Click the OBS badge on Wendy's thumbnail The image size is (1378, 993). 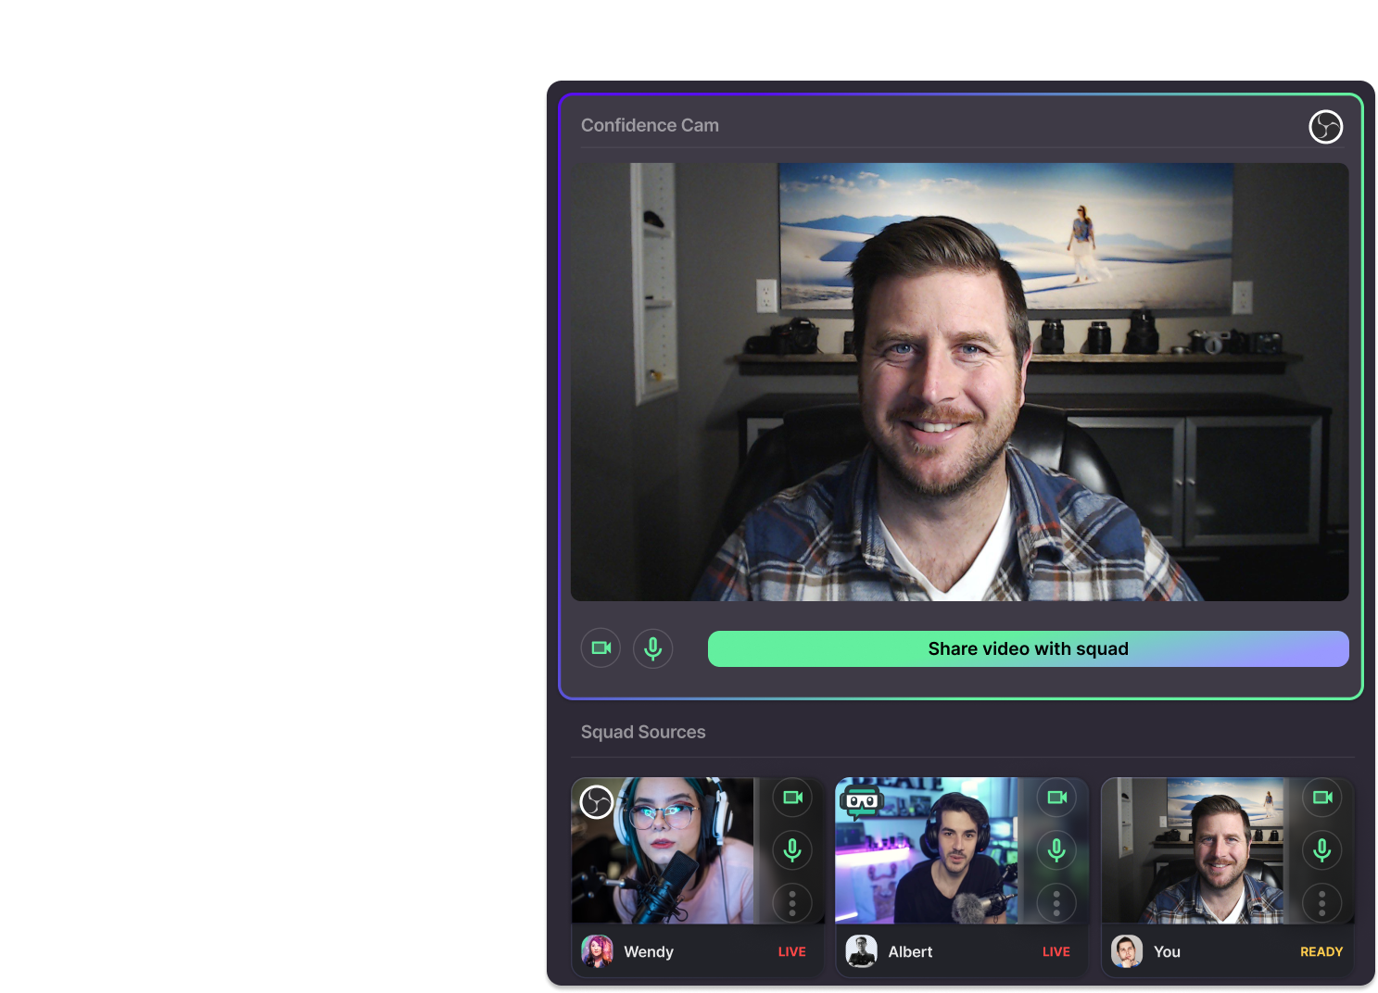coord(596,802)
